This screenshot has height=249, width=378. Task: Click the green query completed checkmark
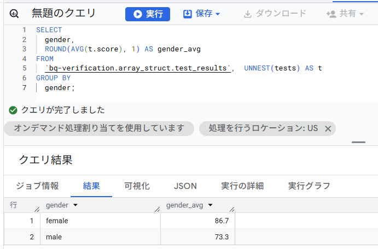tap(13, 110)
